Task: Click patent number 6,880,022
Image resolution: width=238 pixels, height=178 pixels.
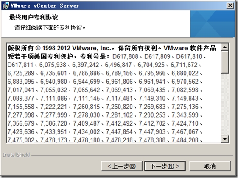Action: [185, 73]
